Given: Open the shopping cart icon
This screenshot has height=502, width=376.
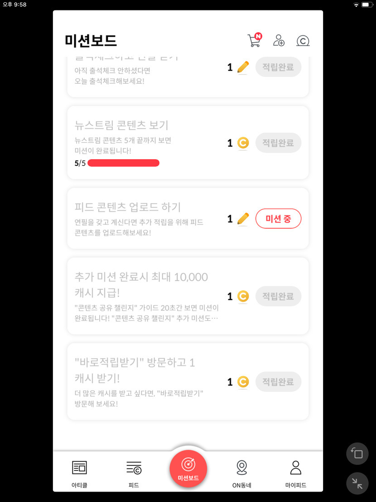Looking at the screenshot, I should click(x=254, y=41).
